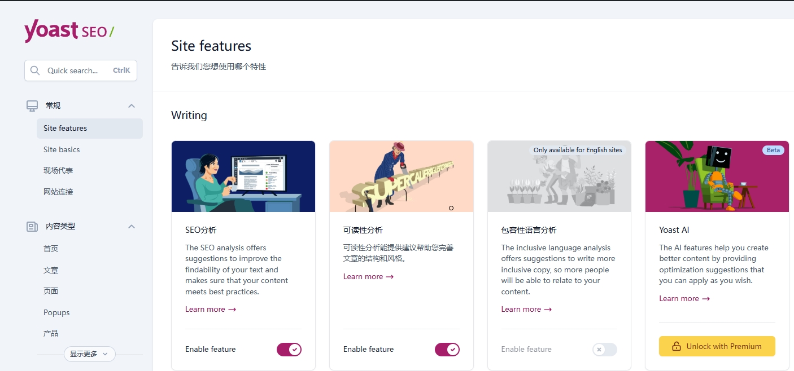Click the Only available for English sites badge

pyautogui.click(x=578, y=150)
